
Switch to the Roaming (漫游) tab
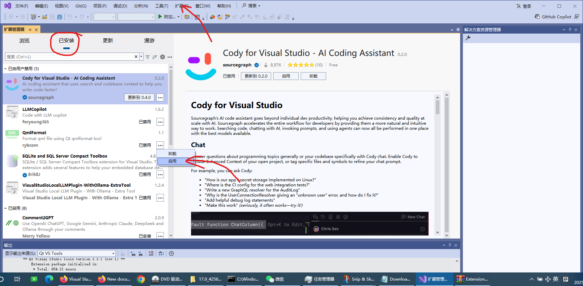point(149,41)
